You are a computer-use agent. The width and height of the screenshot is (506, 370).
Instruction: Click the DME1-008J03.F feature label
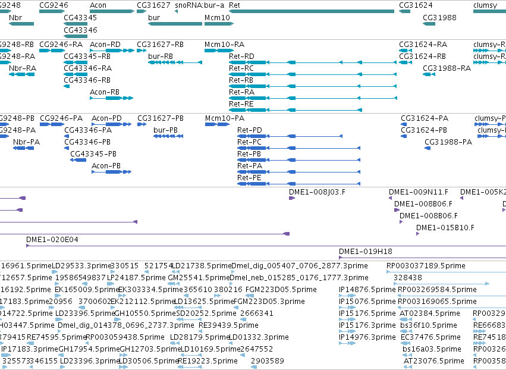tap(317, 192)
